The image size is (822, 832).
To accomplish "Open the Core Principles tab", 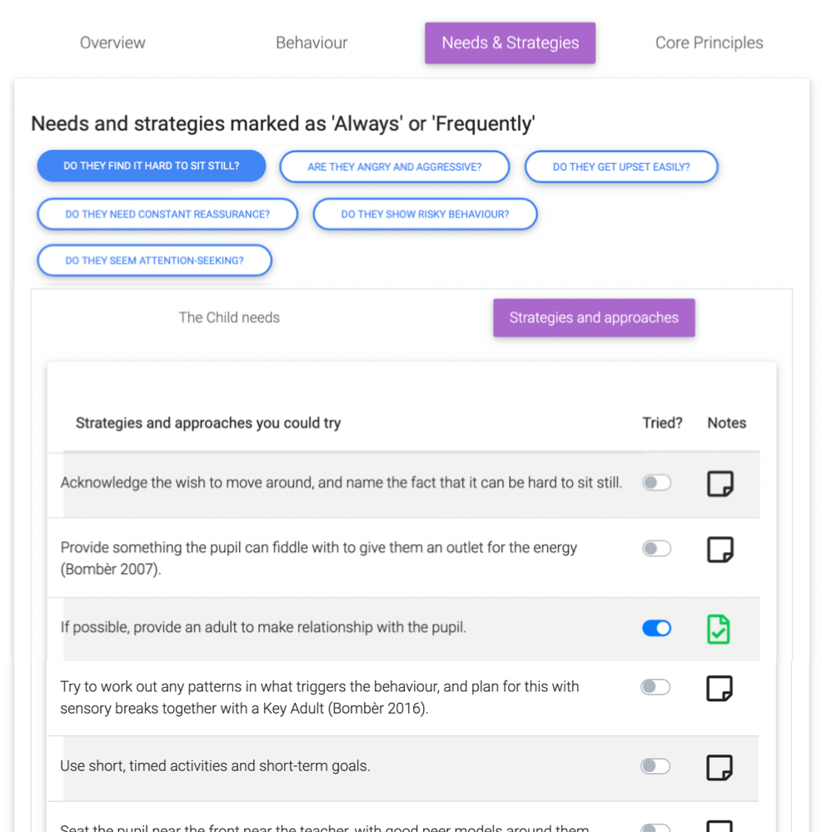I will [709, 42].
